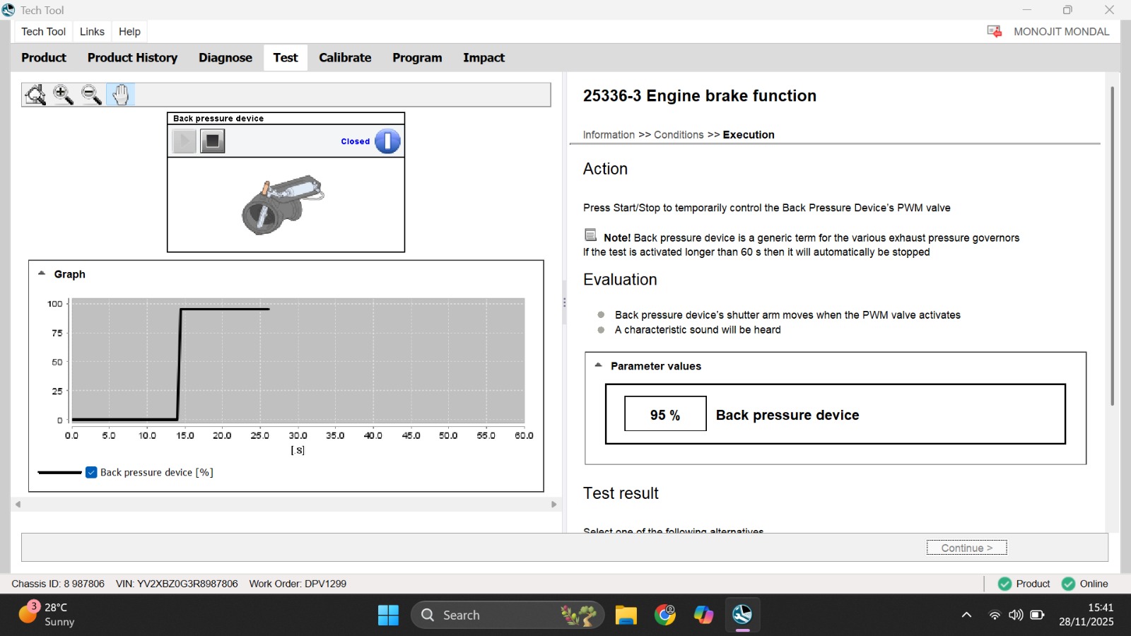Select the pan hand tool

[x=121, y=95]
